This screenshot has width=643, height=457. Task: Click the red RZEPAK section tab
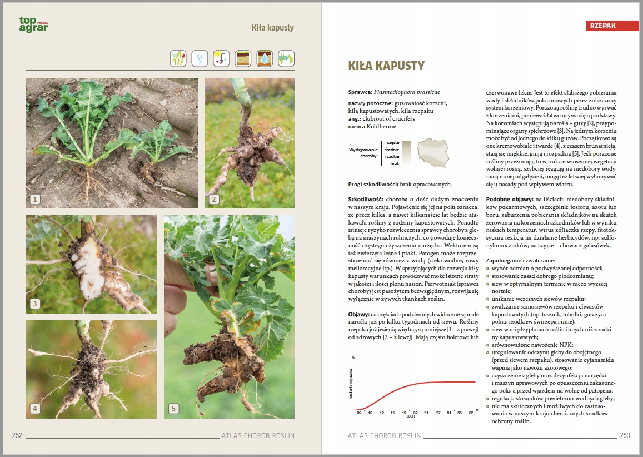[612, 26]
